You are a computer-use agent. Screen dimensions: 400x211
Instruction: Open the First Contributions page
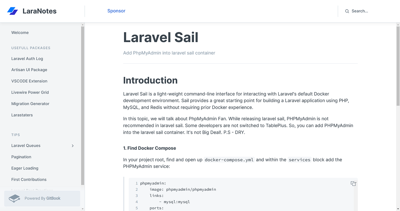(29, 179)
